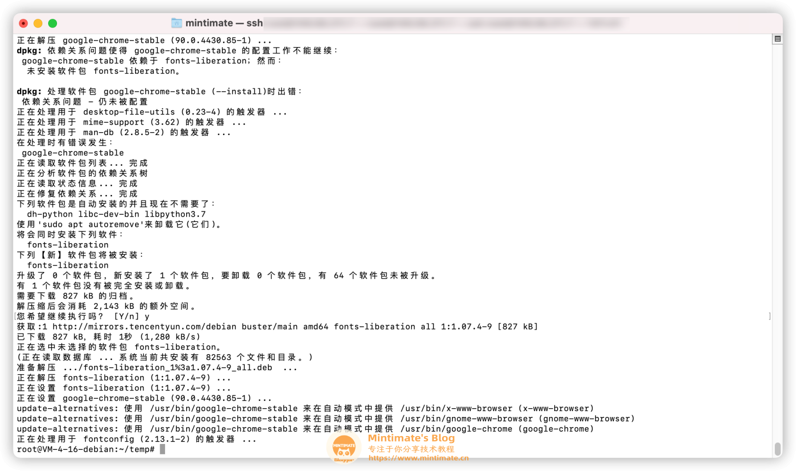Click the update-alternatives line for x-www-browser
Image resolution: width=796 pixels, height=471 pixels.
point(305,409)
